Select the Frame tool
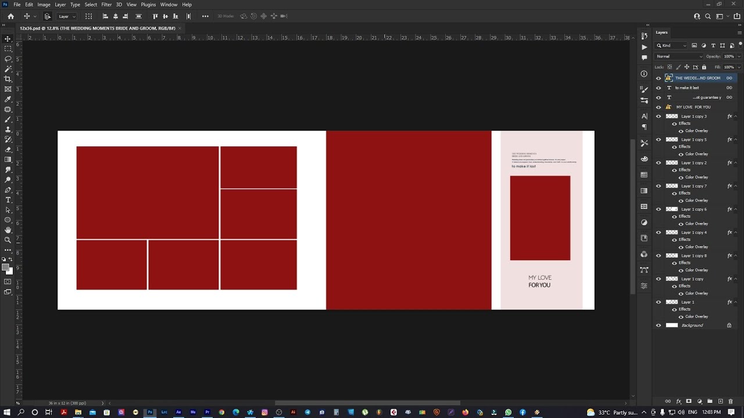This screenshot has width=744, height=418. pos(8,89)
